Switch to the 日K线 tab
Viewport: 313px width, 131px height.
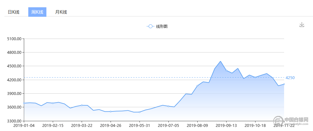(13, 12)
